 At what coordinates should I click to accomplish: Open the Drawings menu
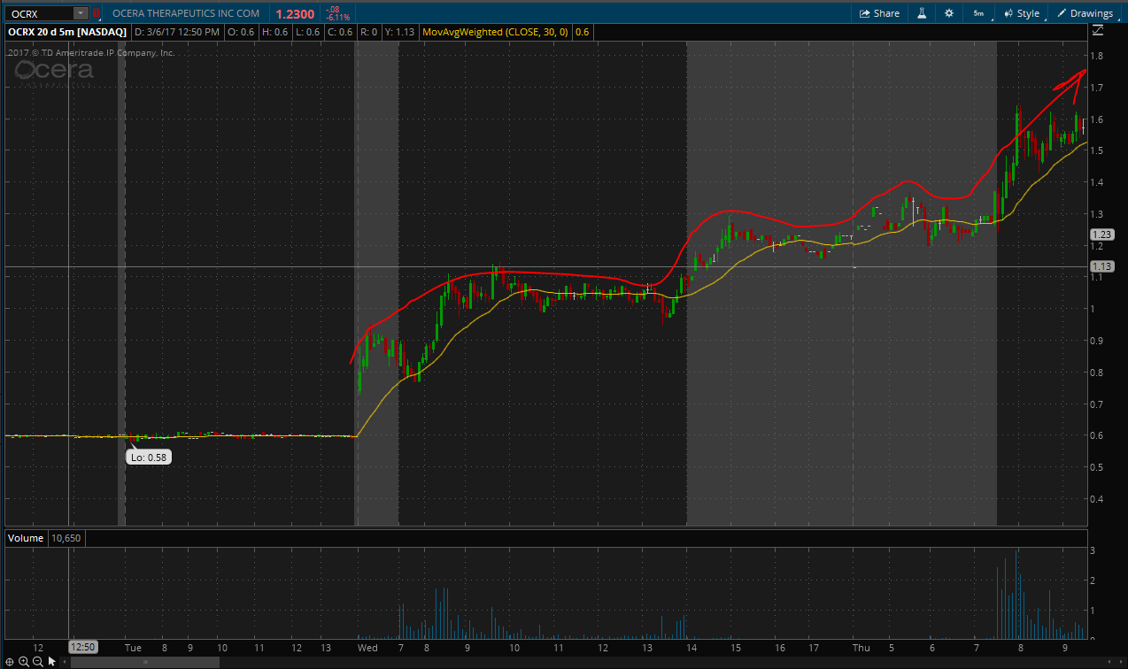coord(1085,13)
